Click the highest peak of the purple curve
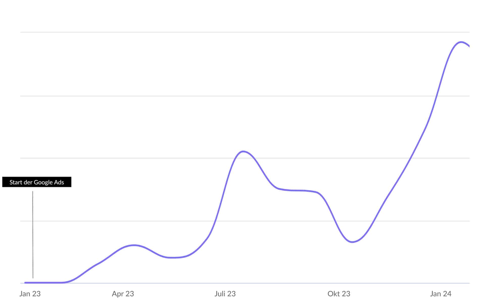Screen dimensions: 485x308 [461, 42]
